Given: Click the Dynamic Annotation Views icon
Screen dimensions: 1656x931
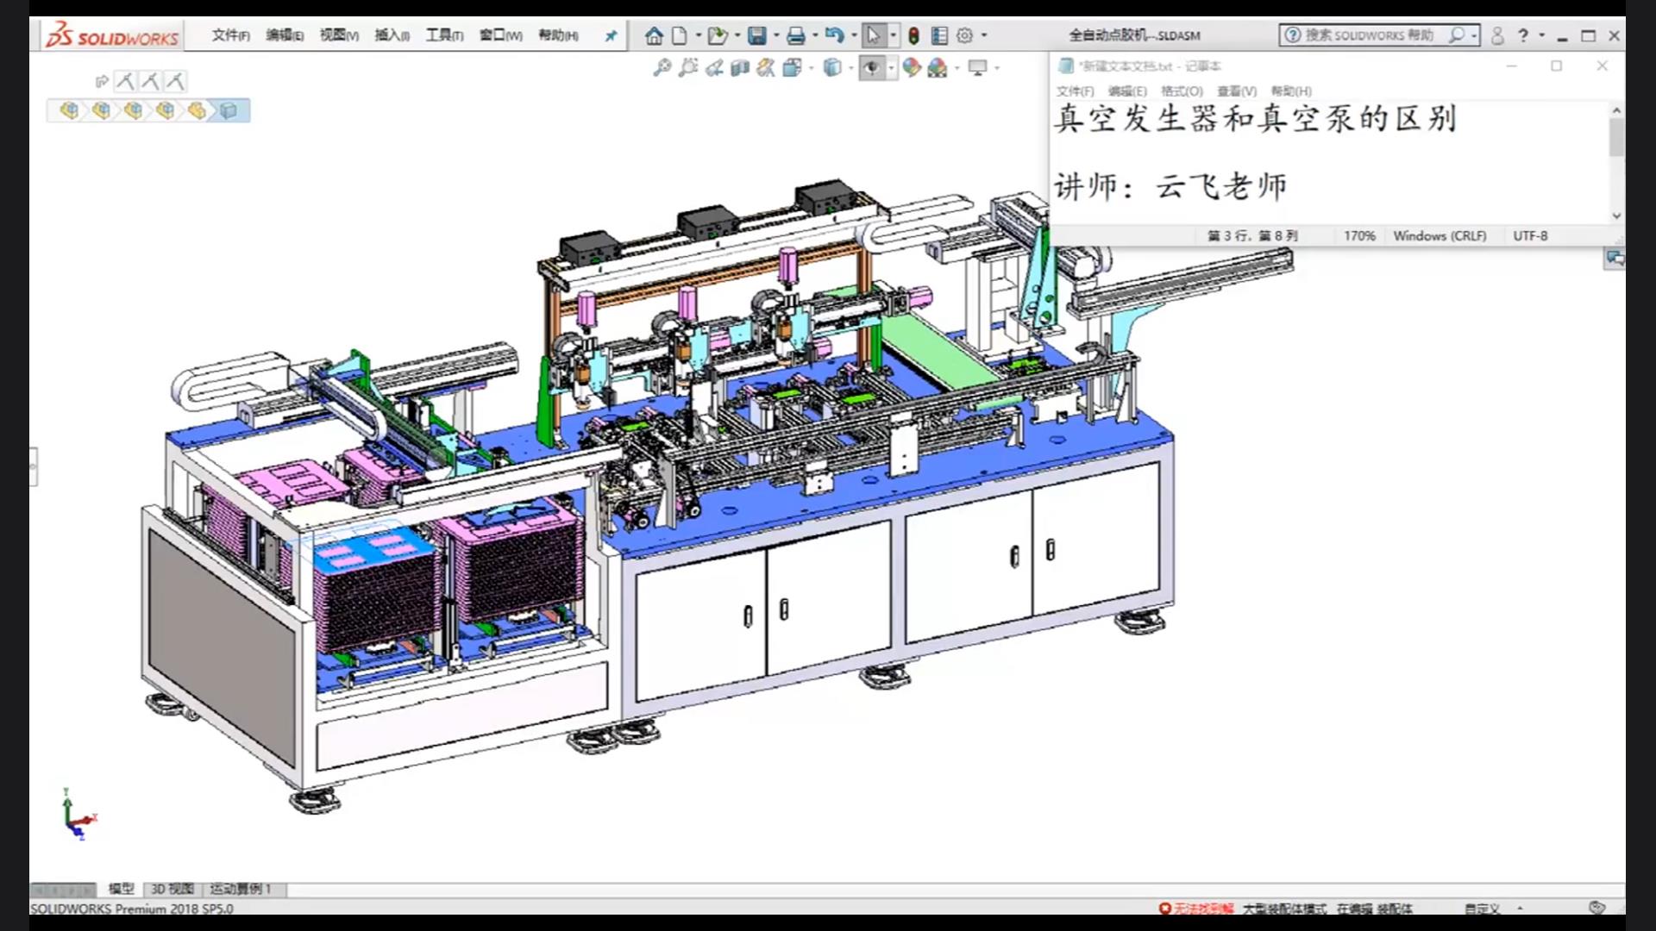Looking at the screenshot, I should (x=765, y=67).
